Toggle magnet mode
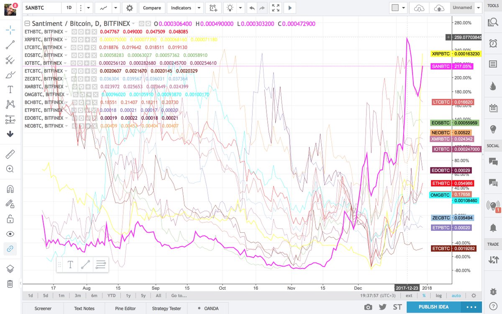Image resolution: width=502 pixels, height=314 pixels. point(10,189)
